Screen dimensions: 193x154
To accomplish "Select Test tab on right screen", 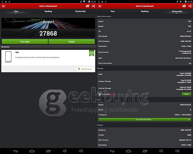I will pyautogui.click(x=113, y=11).
